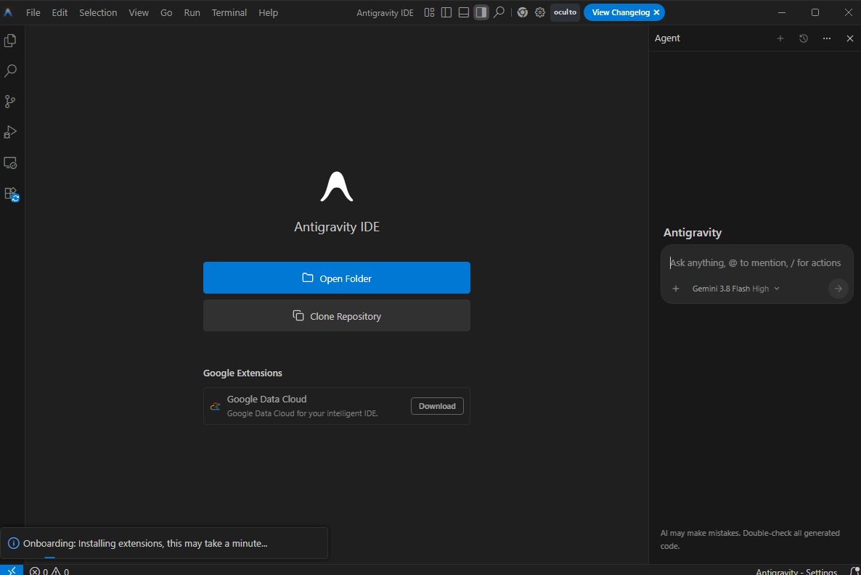Toggle the Agent secondary side bar
This screenshot has height=575, width=861.
coord(481,12)
